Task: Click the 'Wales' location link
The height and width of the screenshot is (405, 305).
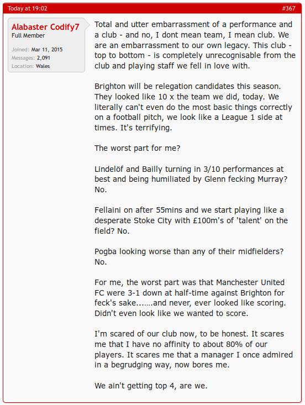Action: [x=43, y=66]
